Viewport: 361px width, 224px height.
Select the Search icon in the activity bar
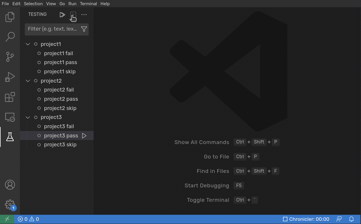(10, 37)
